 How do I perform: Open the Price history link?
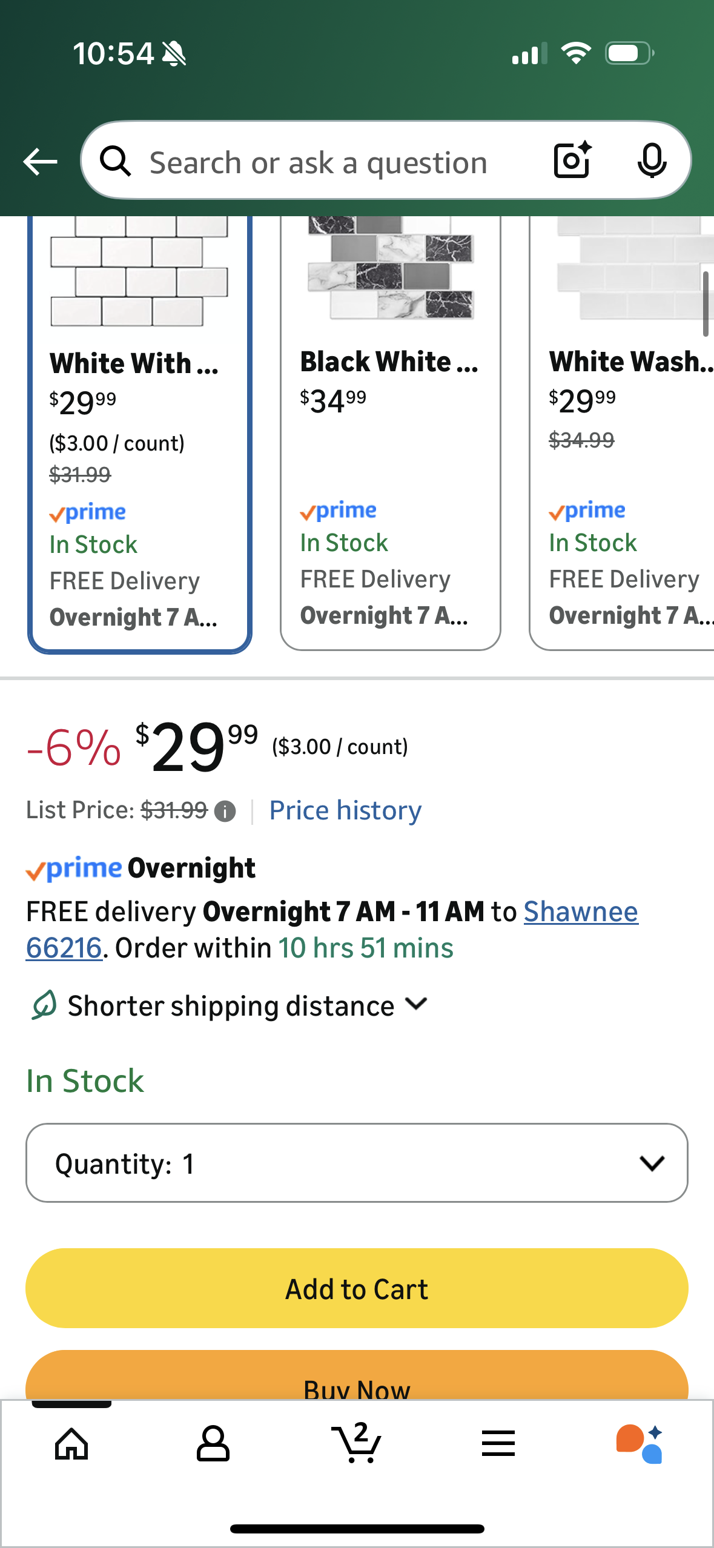click(345, 810)
